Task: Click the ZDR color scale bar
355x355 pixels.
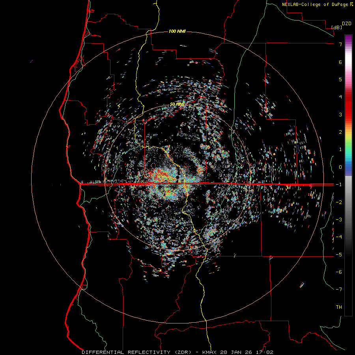Action: click(348, 175)
